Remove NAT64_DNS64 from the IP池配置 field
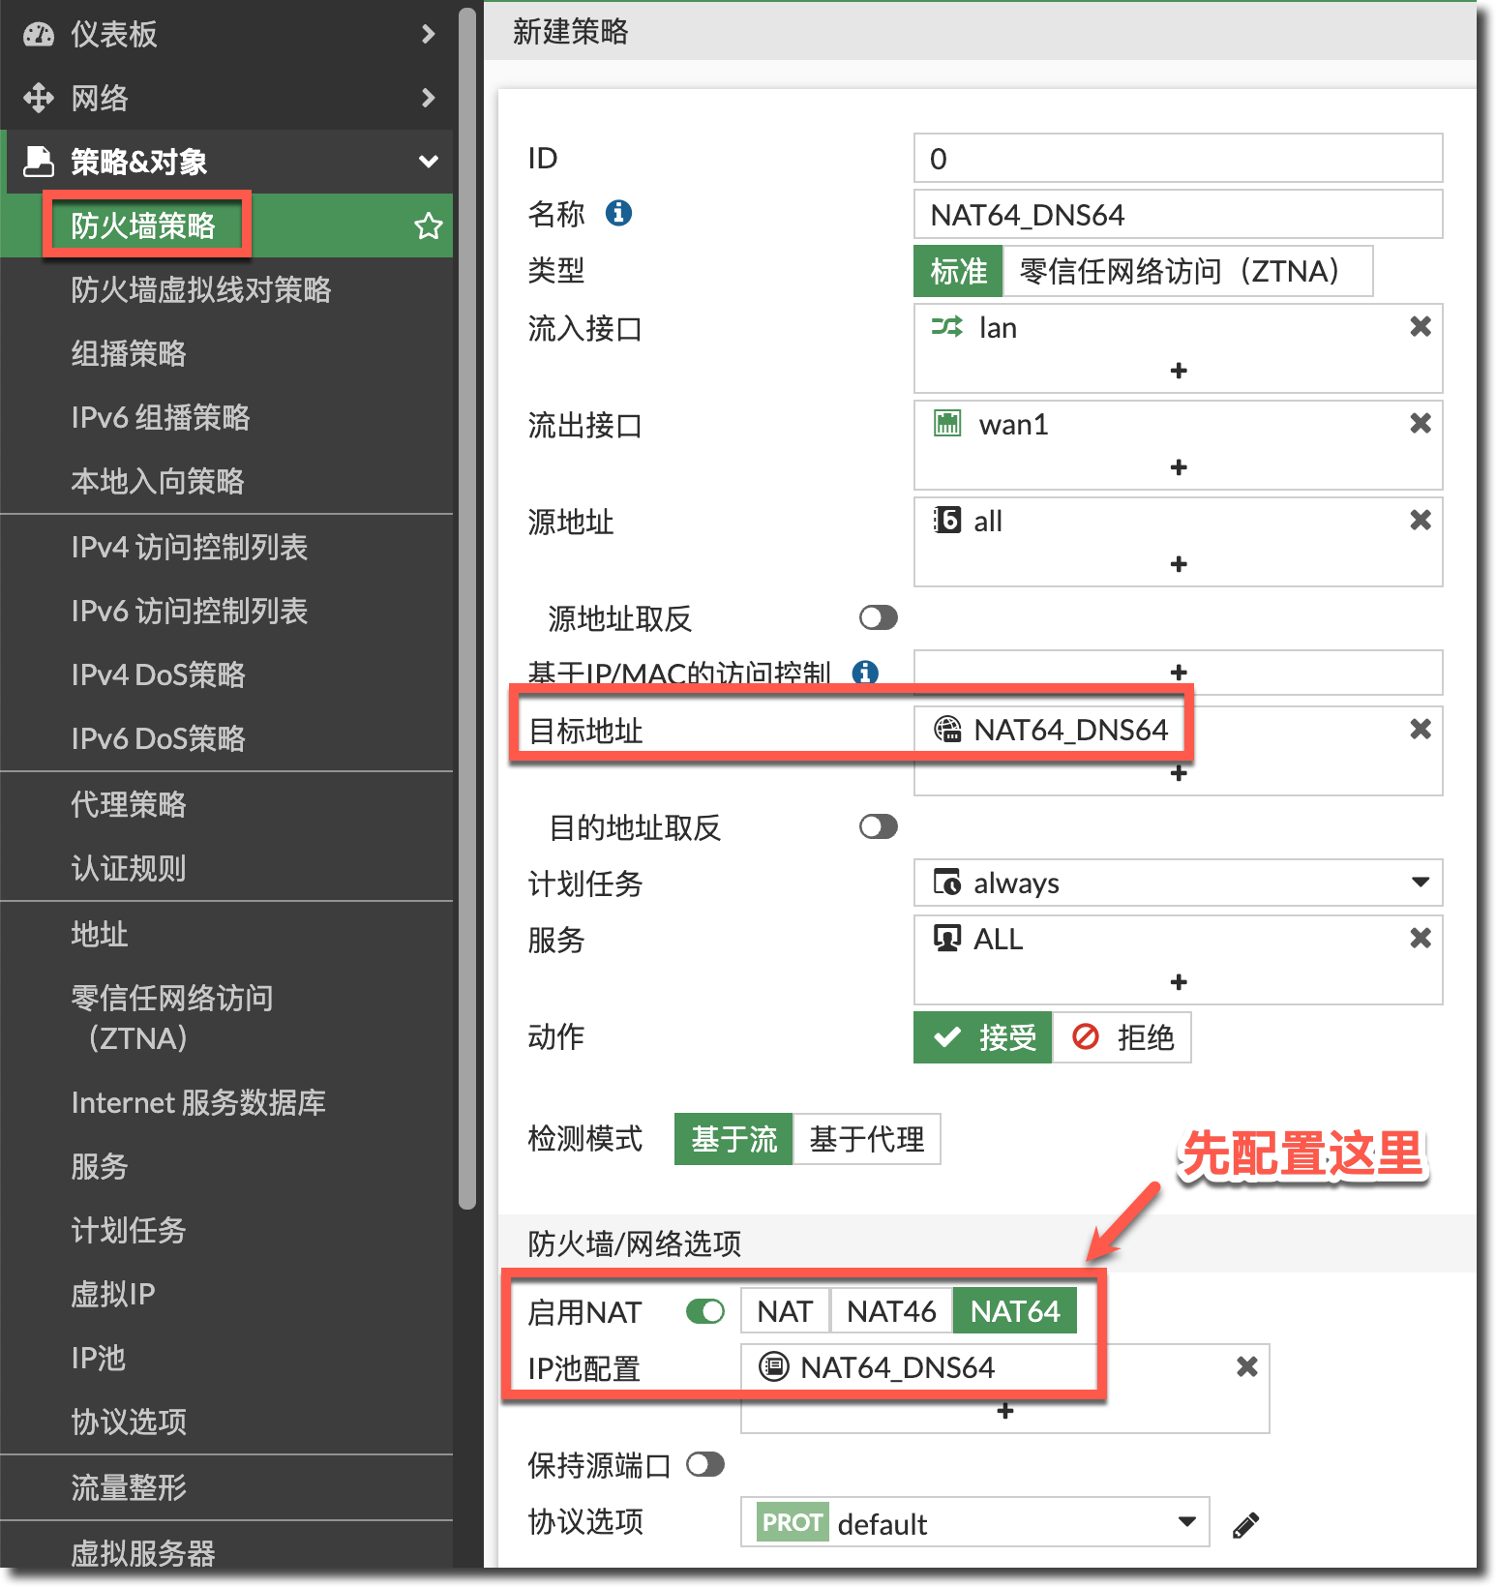The image size is (1496, 1587). pos(1246,1367)
